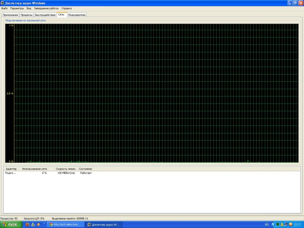Sort by Использование сети column header

point(35,169)
